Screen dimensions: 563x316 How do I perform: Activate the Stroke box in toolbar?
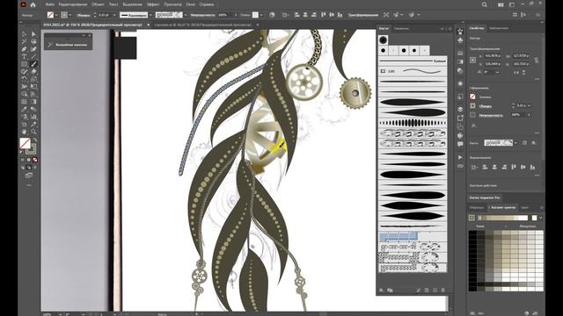[x=31, y=149]
